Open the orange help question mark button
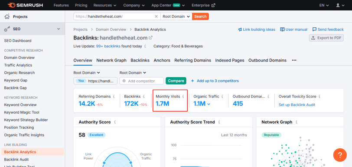352x167 pixels. (340, 155)
